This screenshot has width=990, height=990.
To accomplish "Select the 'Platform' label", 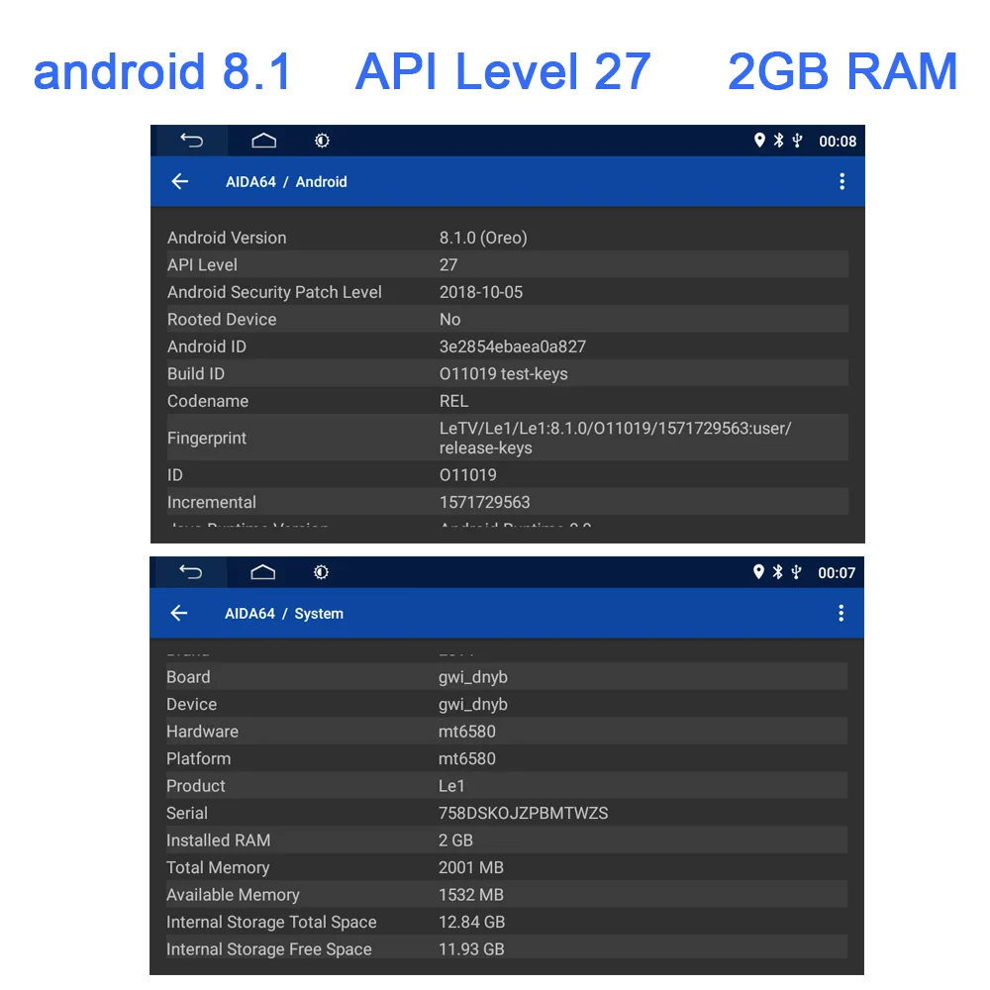I will click(198, 758).
